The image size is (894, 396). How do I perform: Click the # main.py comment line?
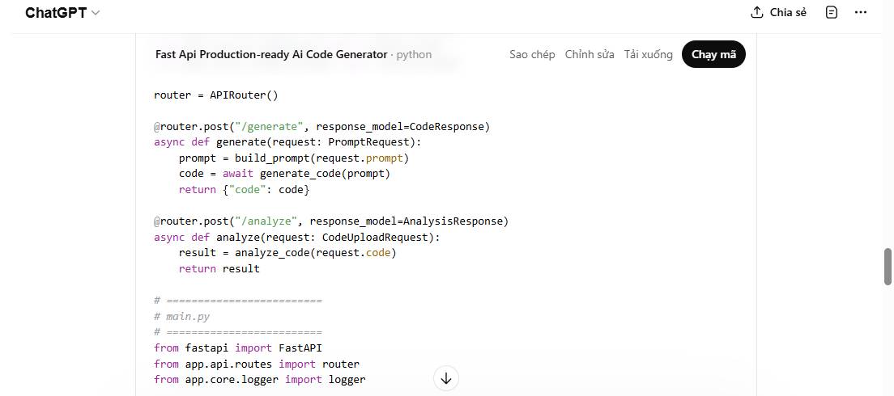181,317
